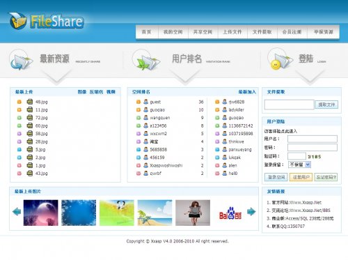
Task: Click the 最新加入 heading link
Action: [247, 92]
